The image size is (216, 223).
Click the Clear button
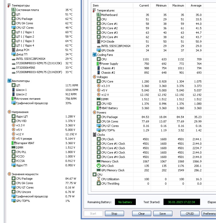(142, 214)
